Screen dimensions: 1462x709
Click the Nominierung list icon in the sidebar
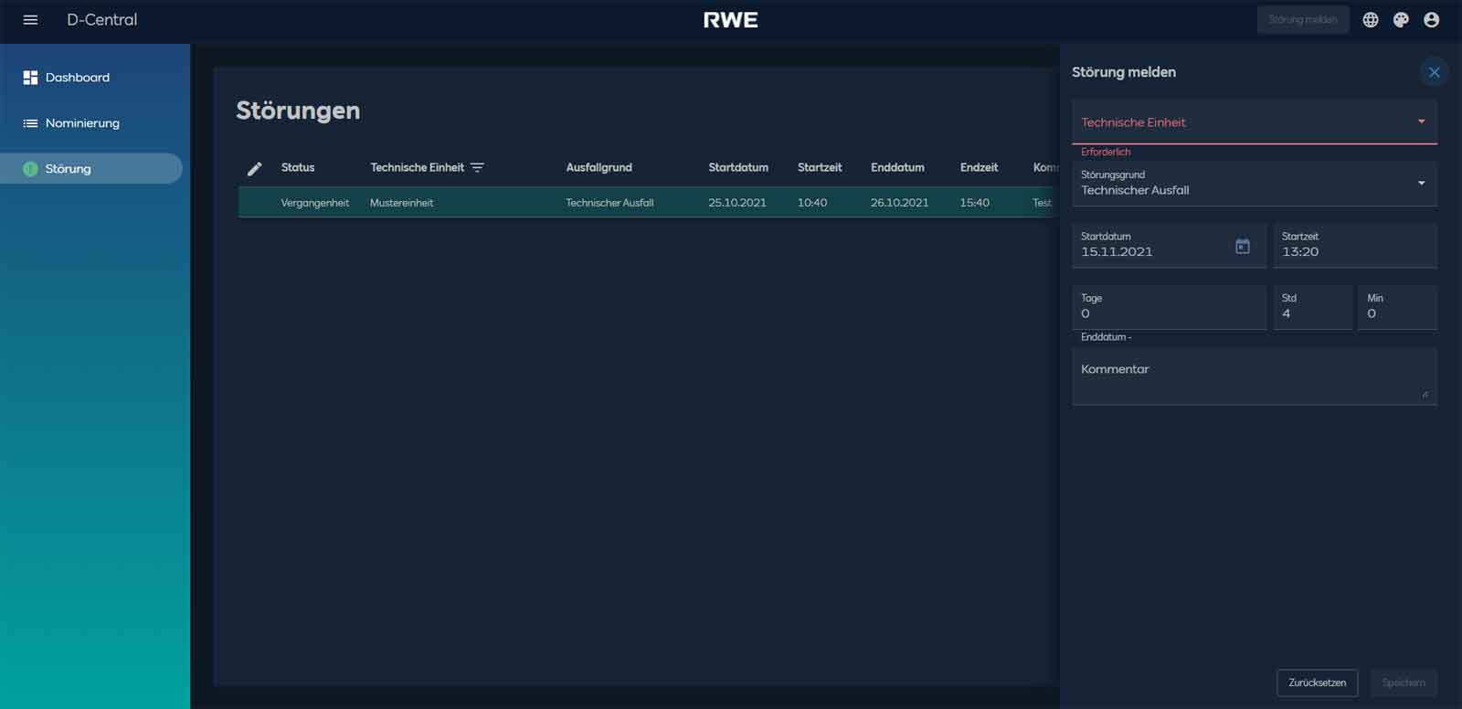[x=30, y=123]
